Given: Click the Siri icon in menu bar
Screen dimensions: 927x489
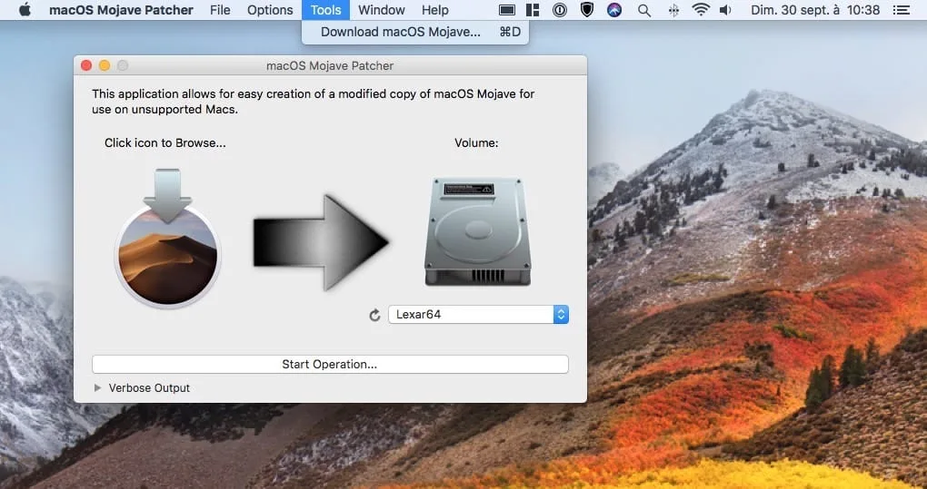Looking at the screenshot, I should pos(615,10).
